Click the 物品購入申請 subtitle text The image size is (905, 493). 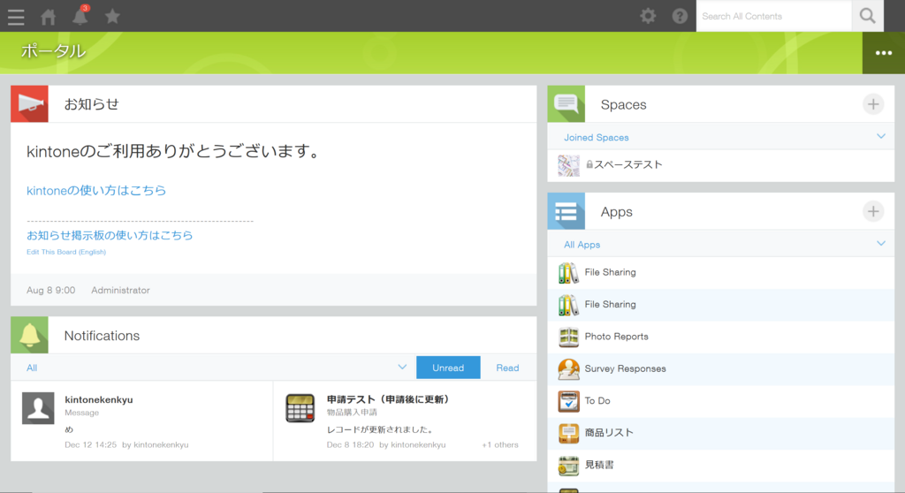(352, 413)
